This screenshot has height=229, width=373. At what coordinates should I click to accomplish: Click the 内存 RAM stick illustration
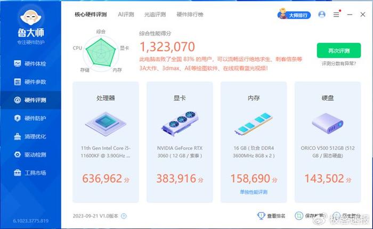pos(254,124)
